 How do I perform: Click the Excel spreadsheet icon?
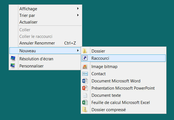pyautogui.click(x=85, y=103)
